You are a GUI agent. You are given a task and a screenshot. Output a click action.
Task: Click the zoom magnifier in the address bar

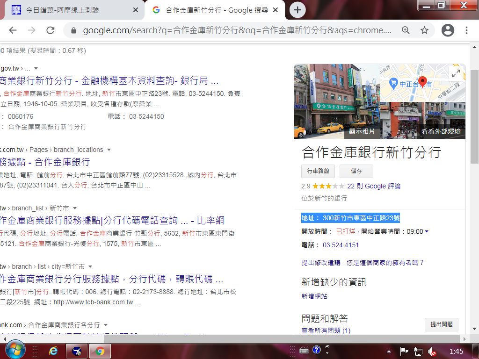(406, 29)
